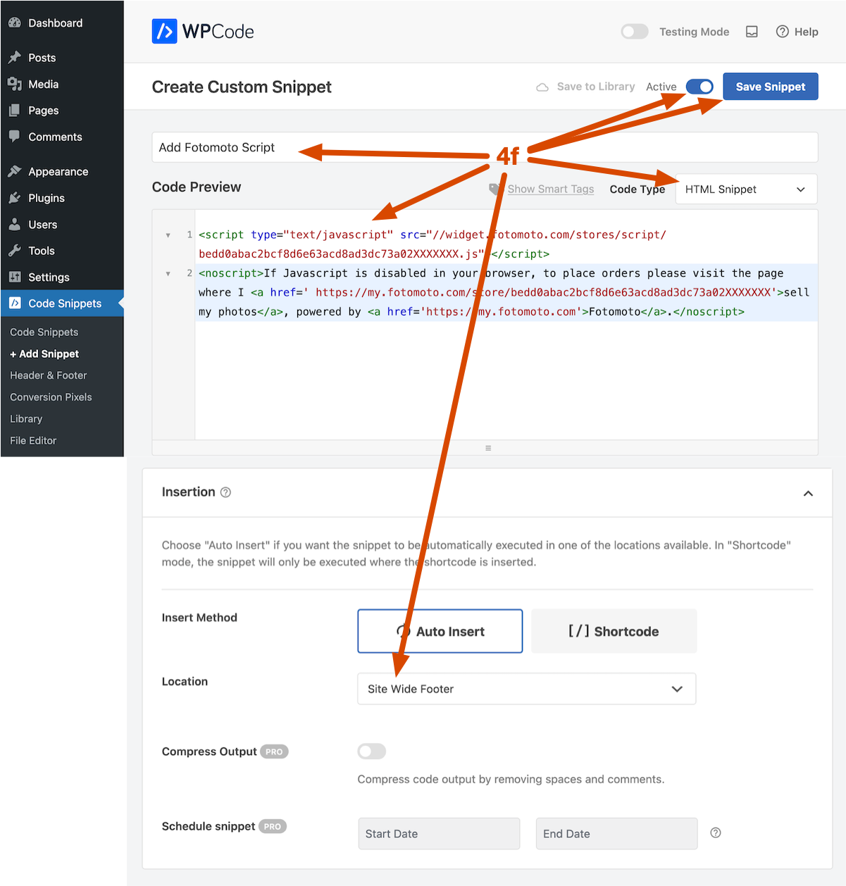Click the WPCode logo icon
The height and width of the screenshot is (886, 846).
[164, 31]
